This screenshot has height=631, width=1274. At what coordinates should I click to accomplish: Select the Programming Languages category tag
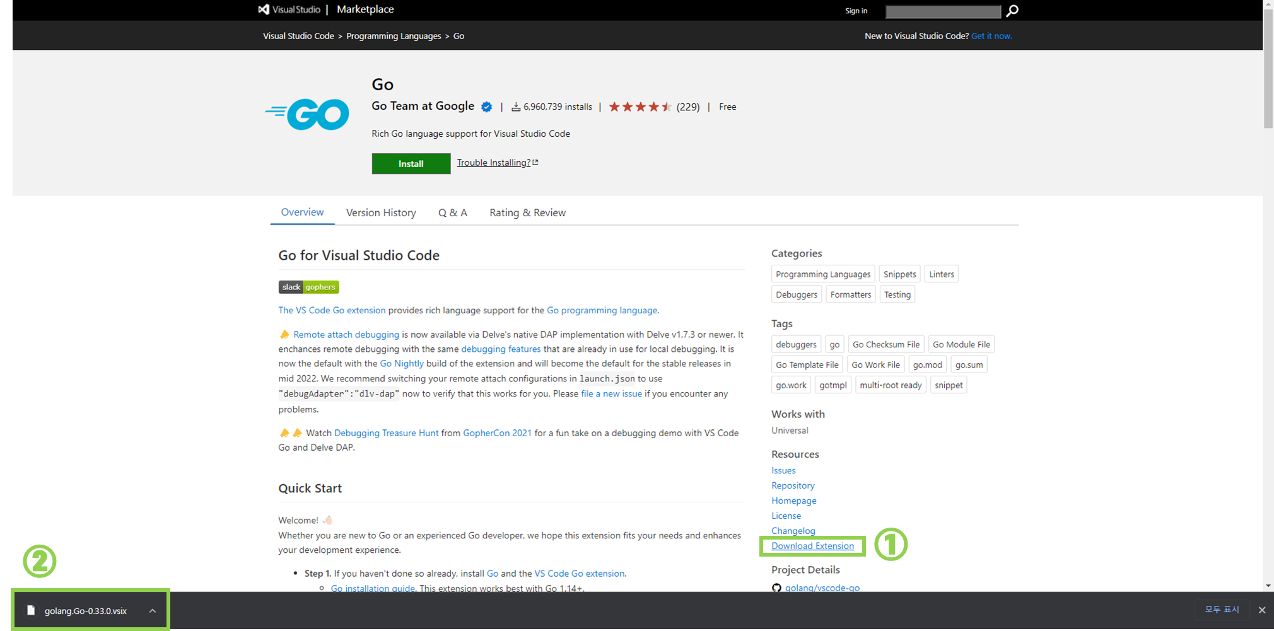(x=823, y=274)
